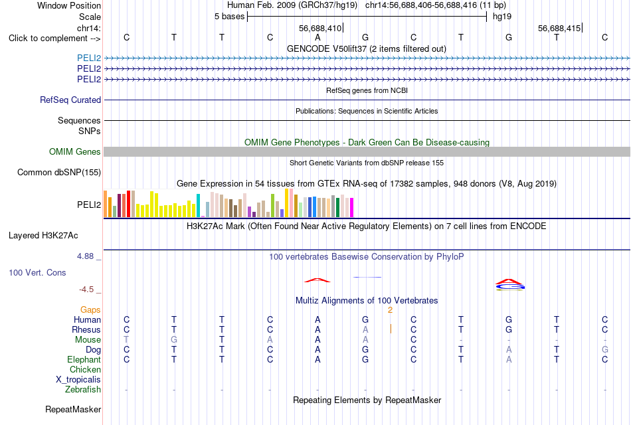Image resolution: width=631 pixels, height=425 pixels.
Task: Click the 56,688,410 position marker
Action: click(320, 28)
